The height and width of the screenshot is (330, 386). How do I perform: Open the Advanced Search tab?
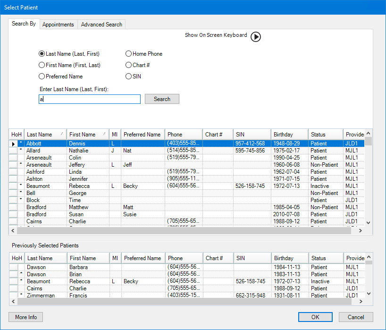(x=101, y=25)
